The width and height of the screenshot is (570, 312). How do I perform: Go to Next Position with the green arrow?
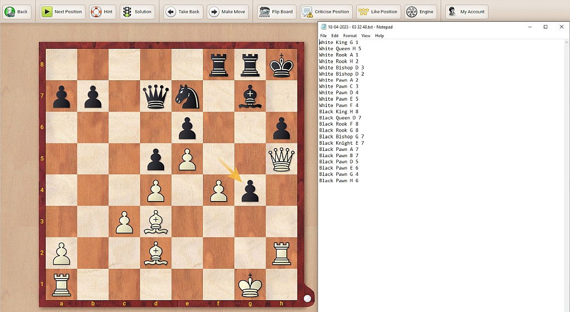[x=63, y=11]
